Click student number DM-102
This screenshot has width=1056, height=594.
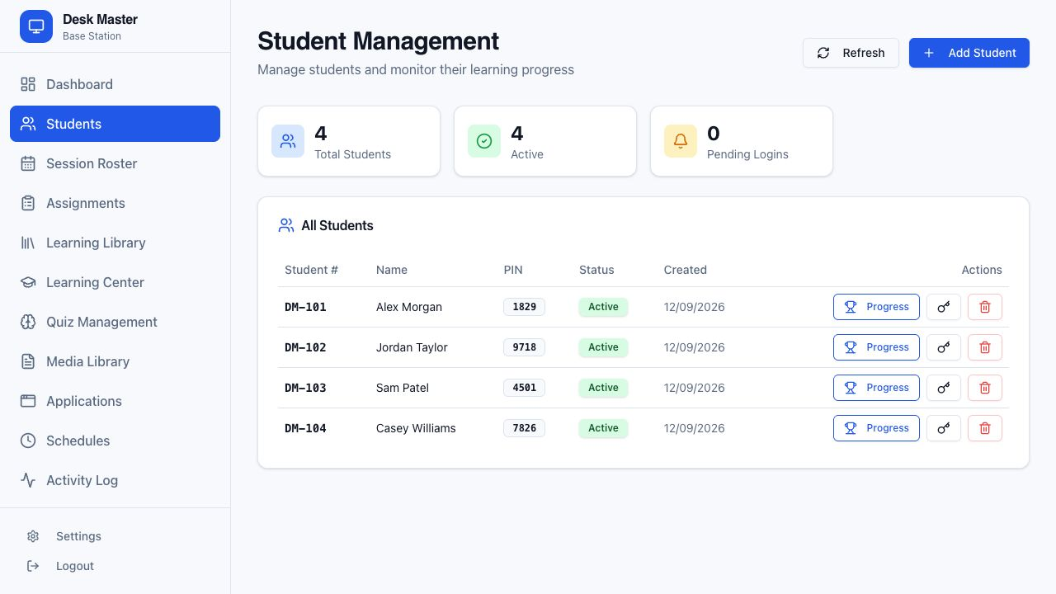pos(305,347)
